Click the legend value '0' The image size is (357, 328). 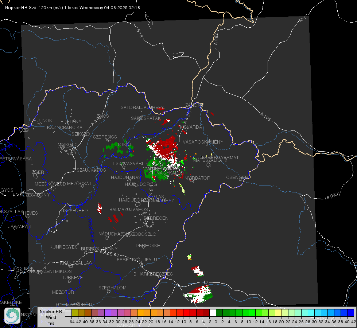pyautogui.click(x=216, y=322)
